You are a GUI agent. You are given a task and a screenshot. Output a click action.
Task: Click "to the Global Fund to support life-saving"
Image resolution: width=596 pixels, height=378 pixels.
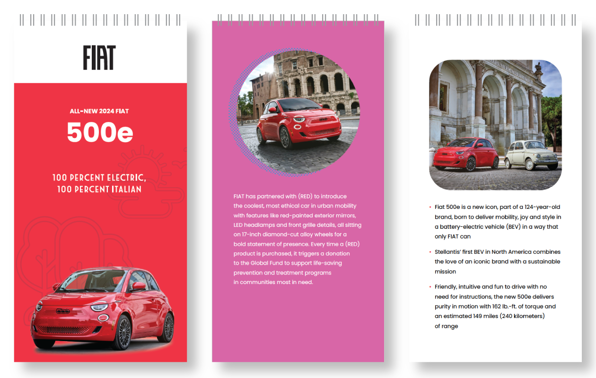(288, 263)
